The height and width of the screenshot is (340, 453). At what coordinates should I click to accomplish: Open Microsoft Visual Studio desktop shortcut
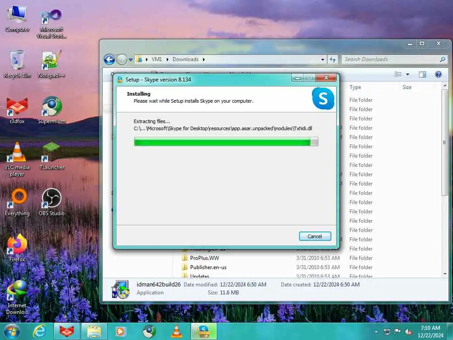[x=51, y=23]
